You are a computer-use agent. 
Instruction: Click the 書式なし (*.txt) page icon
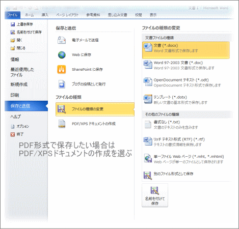pos(148,124)
